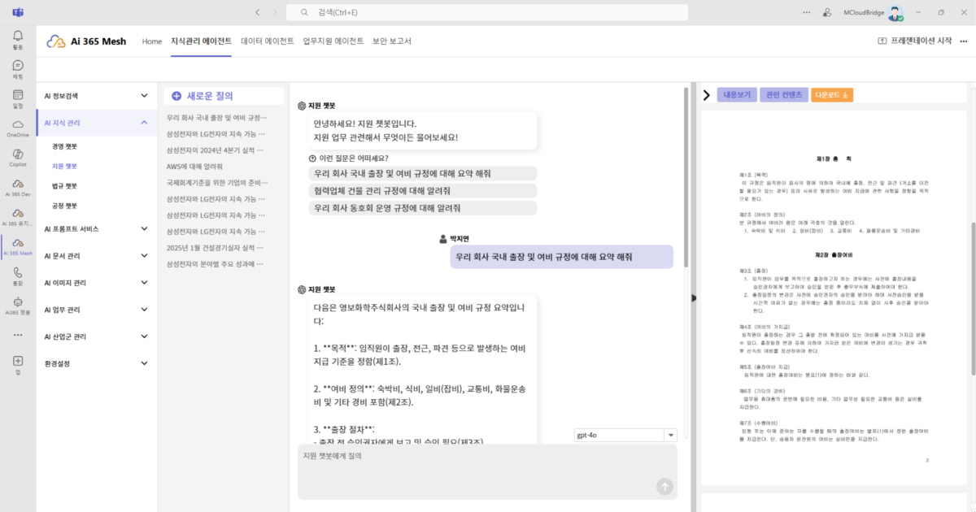Open the notifications person-bell icon in title bar
Image resolution: width=976 pixels, height=512 pixels.
[x=828, y=12]
